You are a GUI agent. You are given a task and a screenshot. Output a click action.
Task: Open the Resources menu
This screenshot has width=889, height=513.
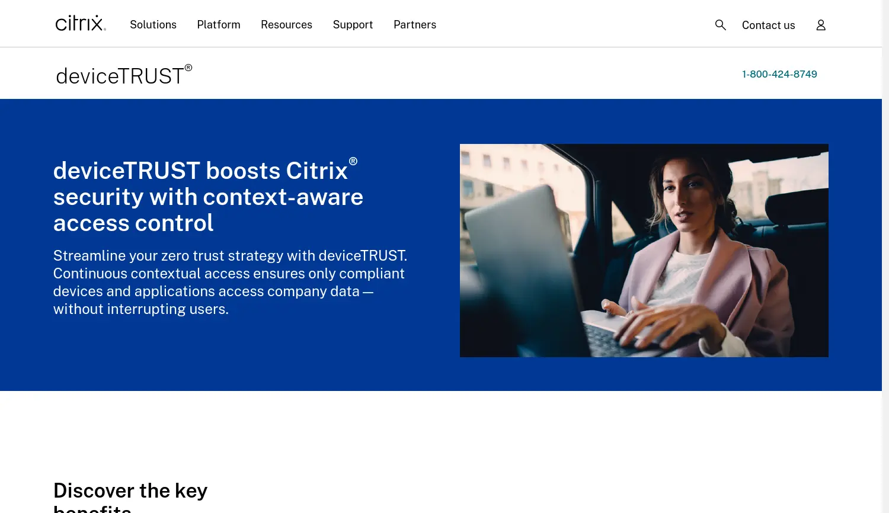(x=286, y=25)
